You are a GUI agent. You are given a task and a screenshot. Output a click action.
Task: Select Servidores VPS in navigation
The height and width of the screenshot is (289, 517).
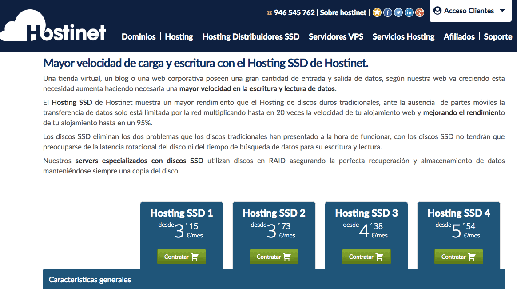point(336,37)
